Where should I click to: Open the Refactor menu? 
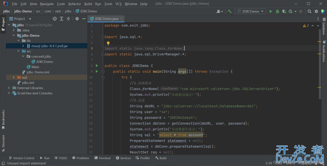click(75, 4)
